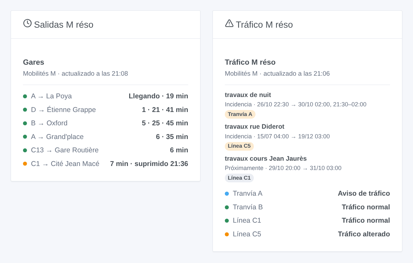Click the green dot beside C13 → Gare Routière
This screenshot has height=263, width=413.
click(x=25, y=150)
